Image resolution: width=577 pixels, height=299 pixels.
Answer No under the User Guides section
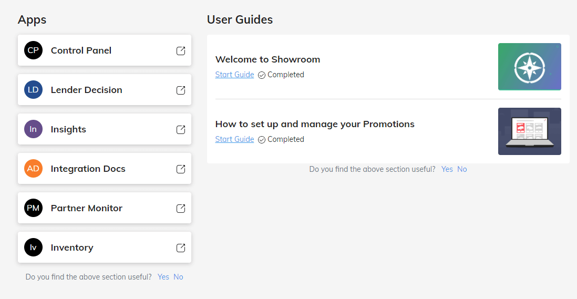coord(462,169)
